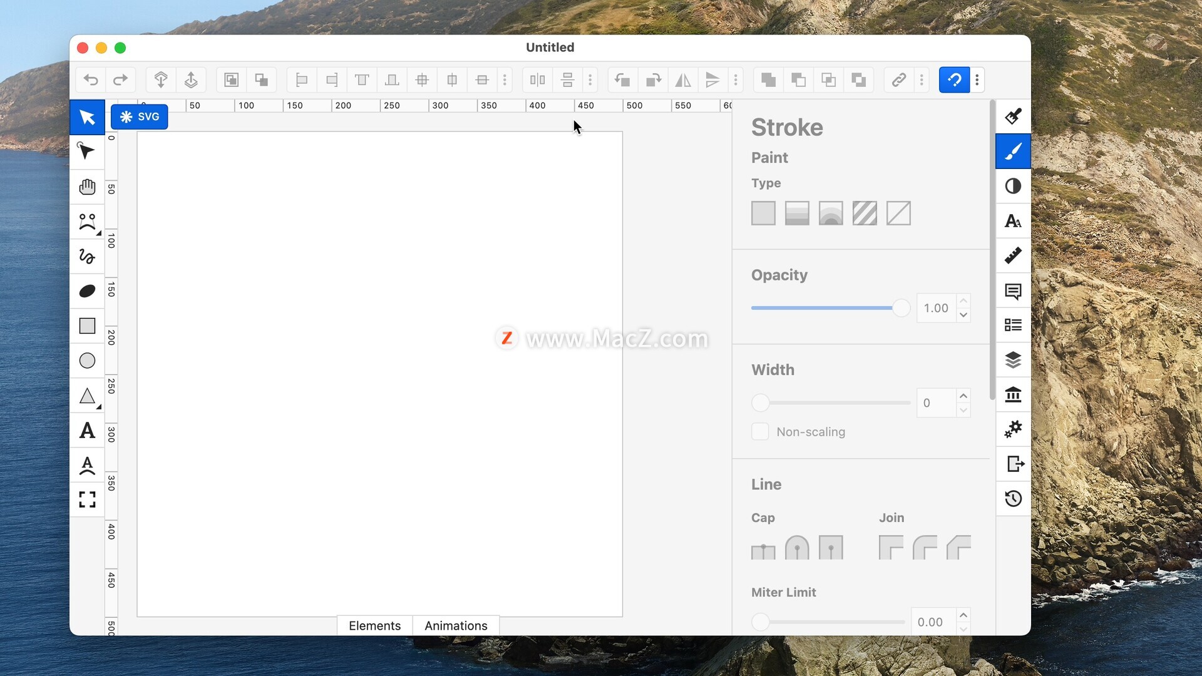The image size is (1202, 676).
Task: Click the Ungroup toolbar icon
Action: point(261,79)
